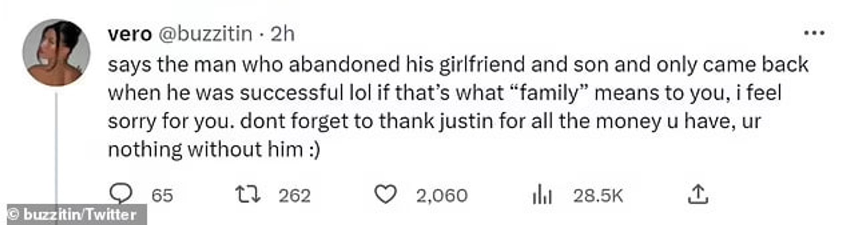Click the vertical thread line below avatar
The width and height of the screenshot is (847, 225).
pos(56,150)
